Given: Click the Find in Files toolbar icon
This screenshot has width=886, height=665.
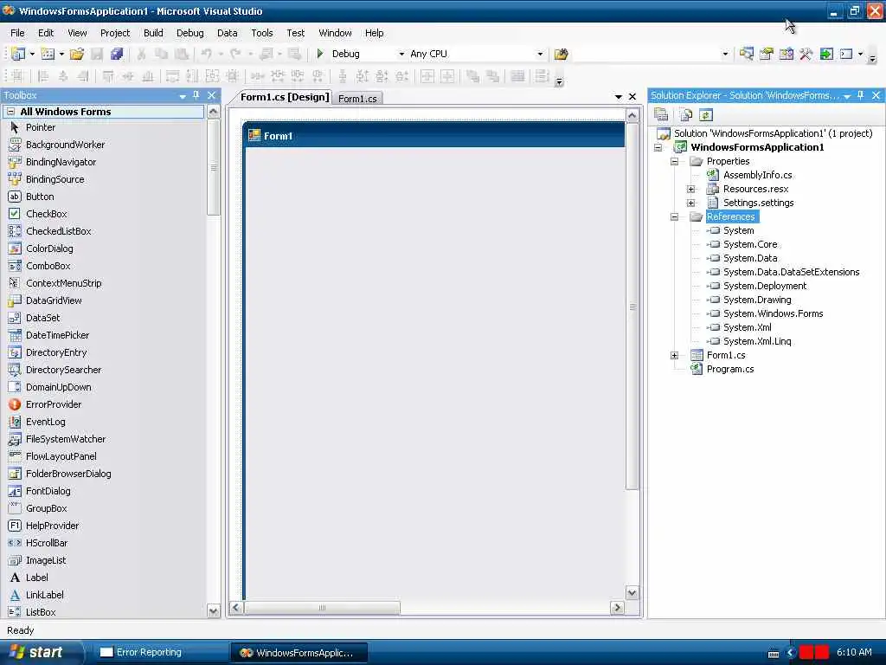Looking at the screenshot, I should [561, 54].
